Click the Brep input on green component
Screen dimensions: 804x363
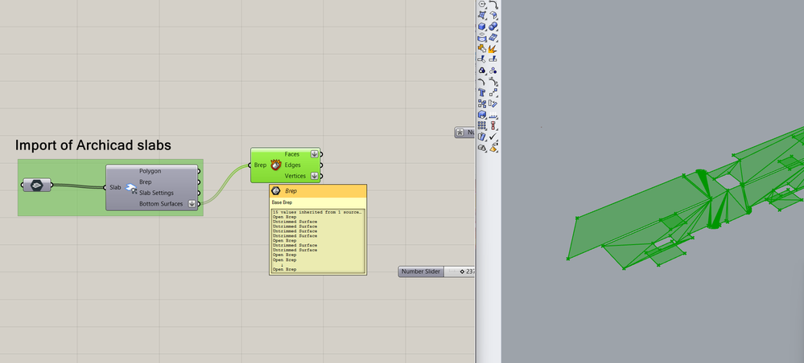coord(260,165)
